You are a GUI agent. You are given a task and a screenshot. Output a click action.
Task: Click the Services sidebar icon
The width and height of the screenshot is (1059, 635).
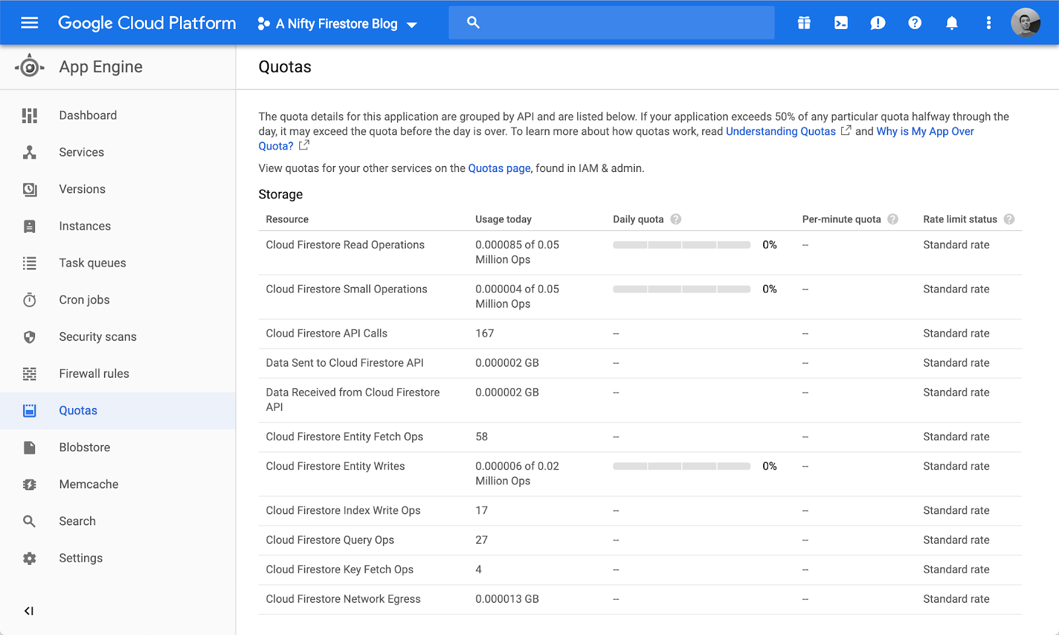(x=29, y=153)
